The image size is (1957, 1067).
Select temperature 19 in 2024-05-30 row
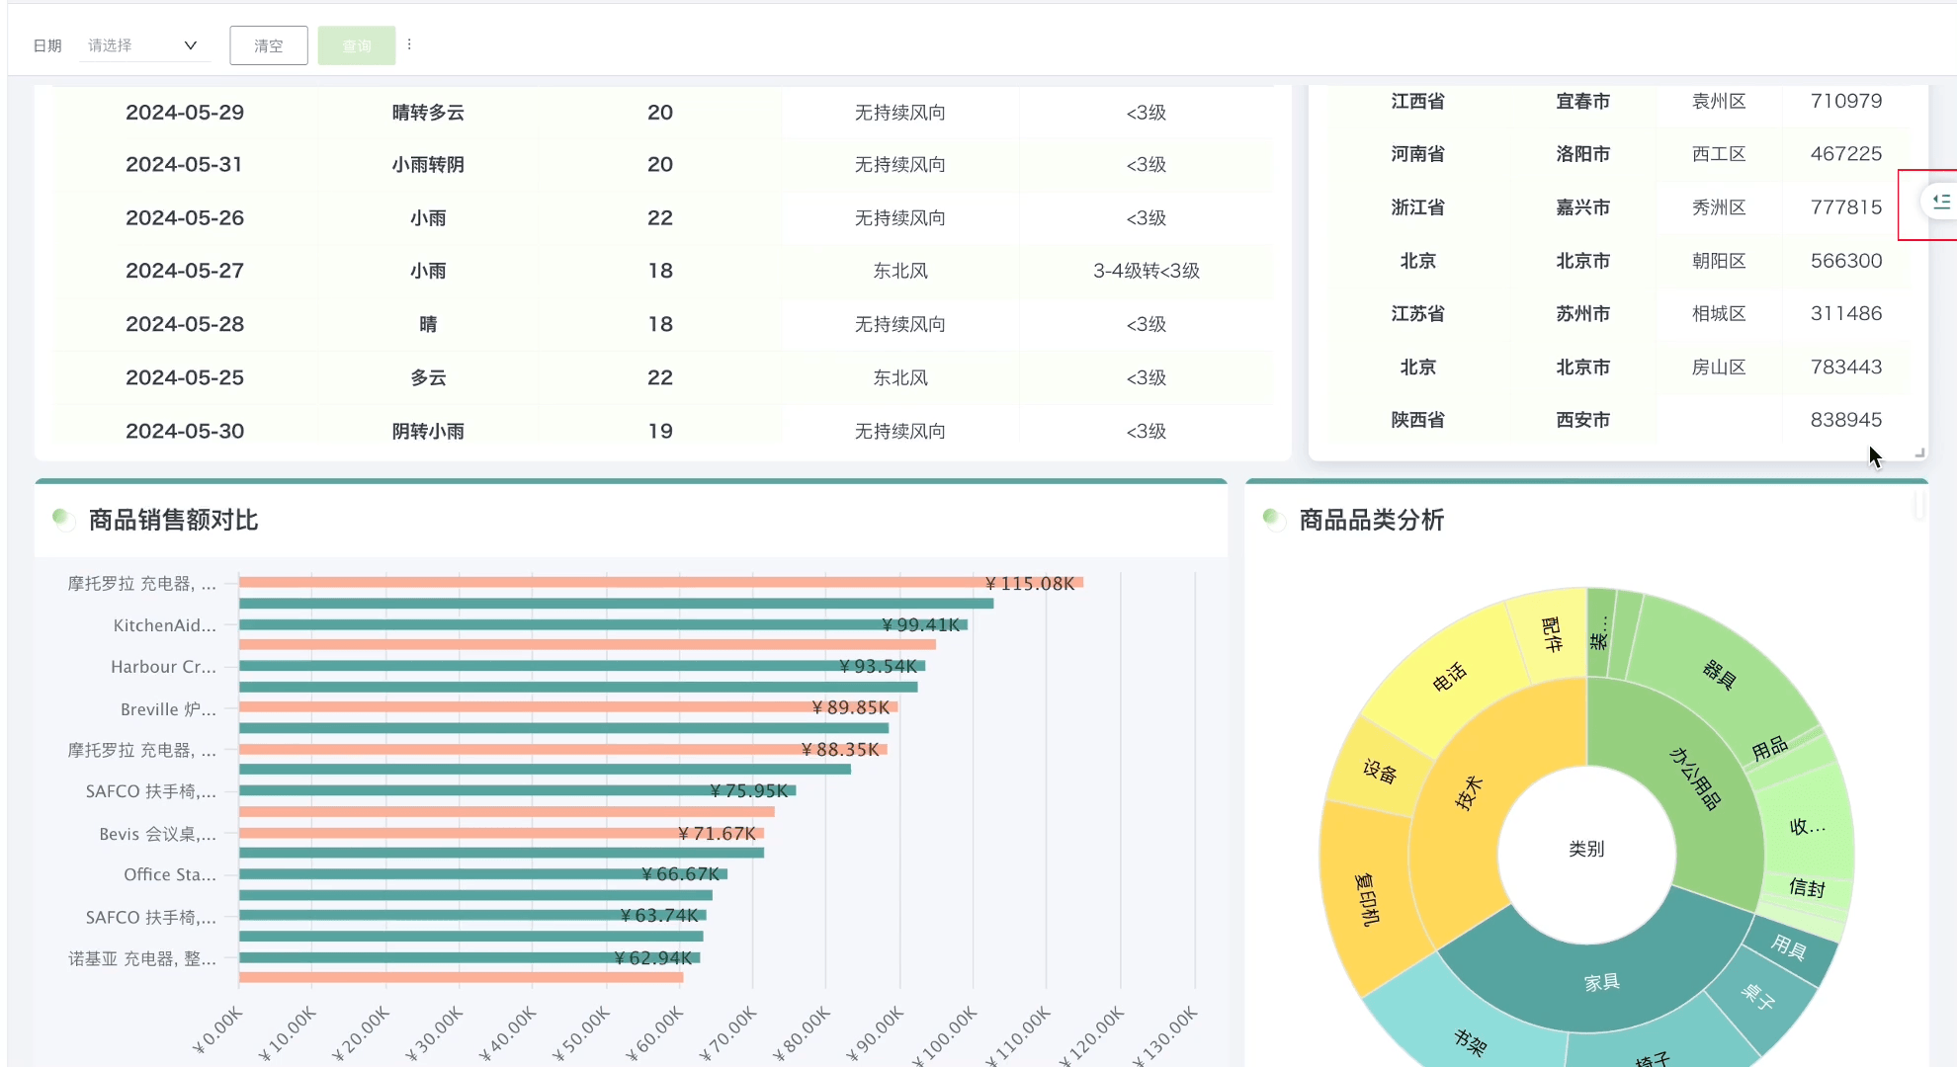click(660, 431)
